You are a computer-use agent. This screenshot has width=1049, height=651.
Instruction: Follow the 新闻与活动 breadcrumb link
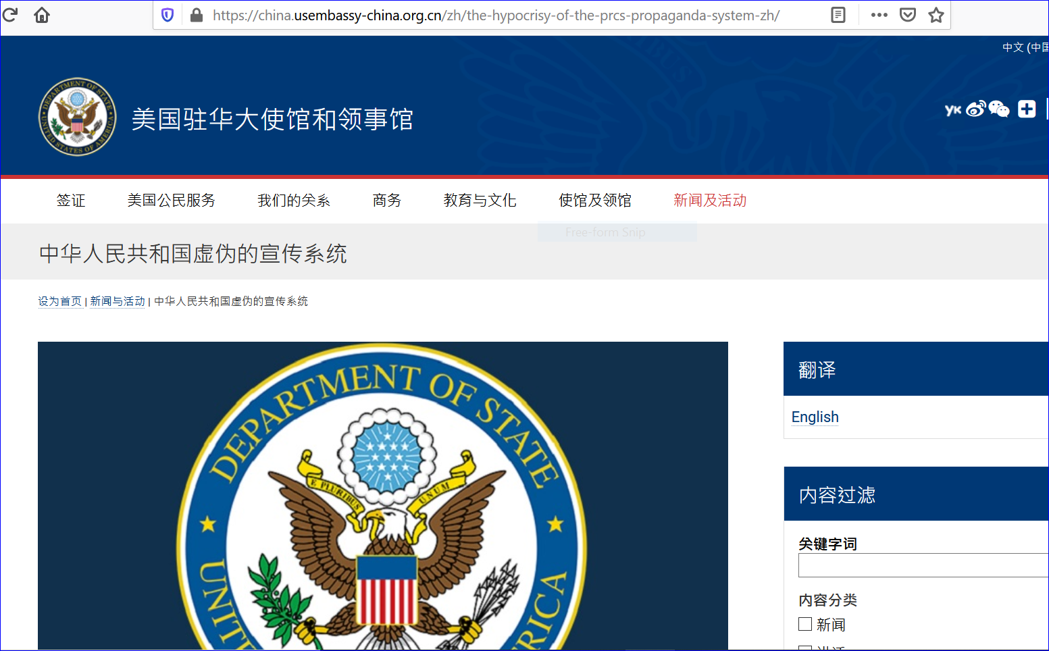118,301
